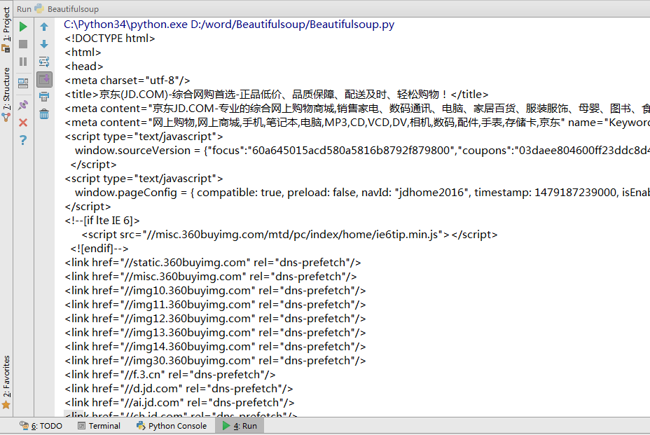650x435 pixels.
Task: Click the img11.360buyimg.com line
Action: tap(215, 305)
